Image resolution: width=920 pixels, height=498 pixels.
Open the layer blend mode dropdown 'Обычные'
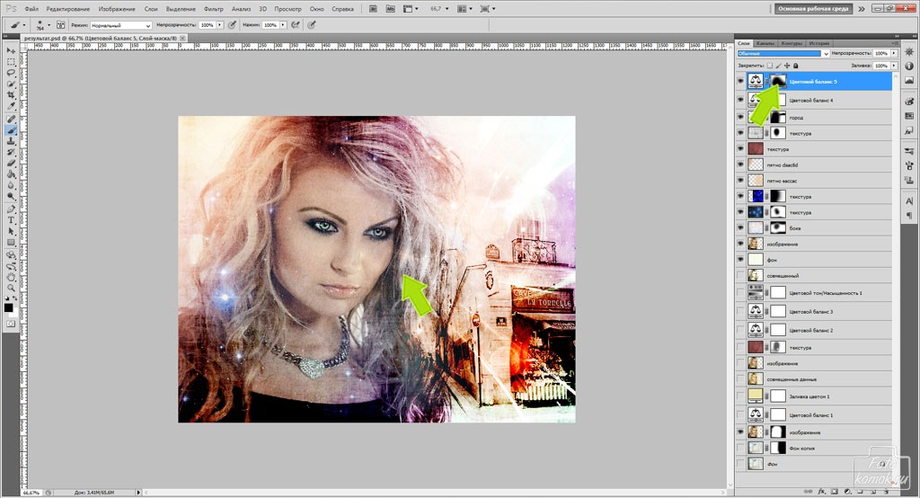click(782, 54)
